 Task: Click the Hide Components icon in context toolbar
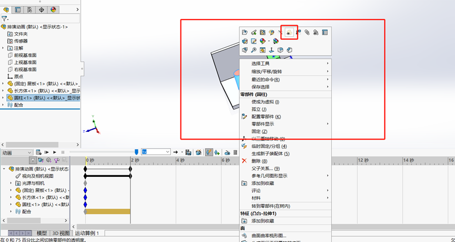pyautogui.click(x=280, y=32)
